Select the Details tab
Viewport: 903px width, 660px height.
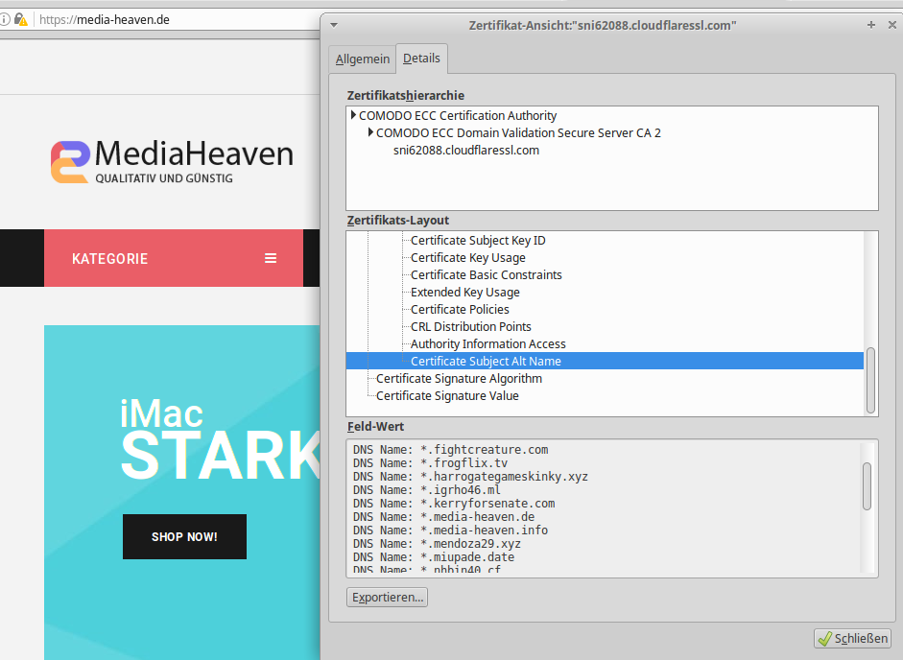click(x=421, y=59)
